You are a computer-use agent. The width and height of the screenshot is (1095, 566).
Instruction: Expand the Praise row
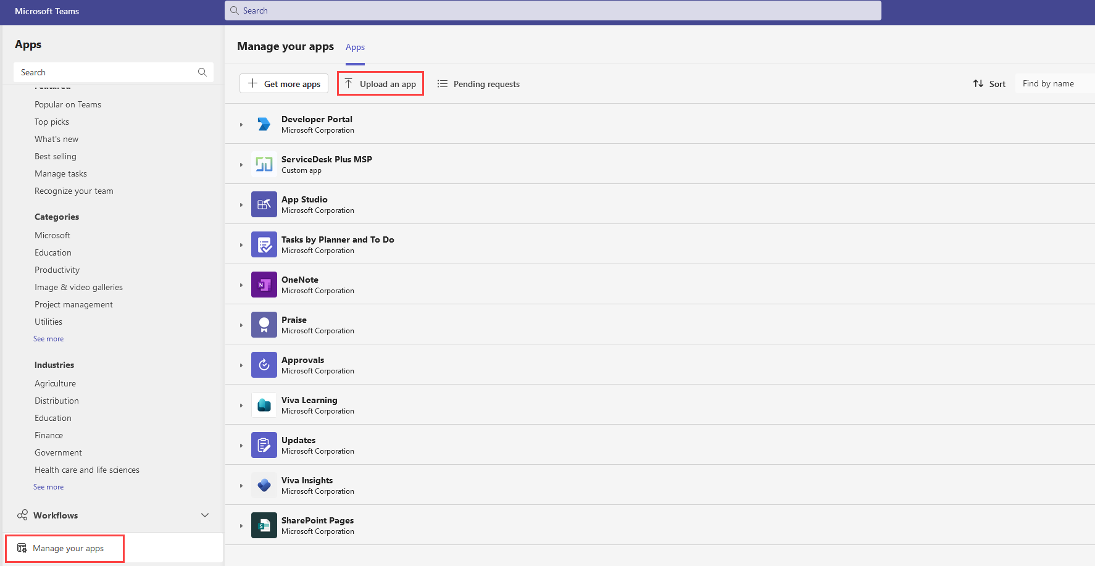pos(241,325)
